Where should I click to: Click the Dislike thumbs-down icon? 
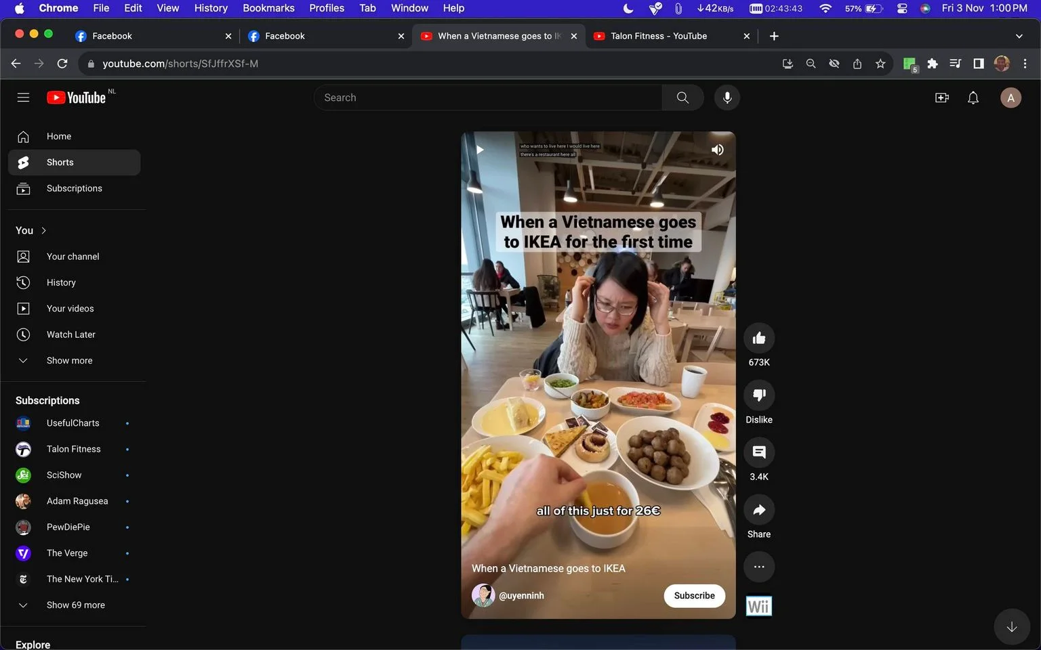(759, 395)
